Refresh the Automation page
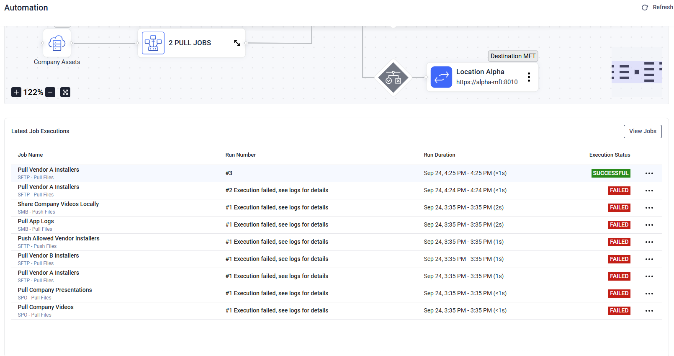Screen dimensions: 674x356 [x=657, y=8]
